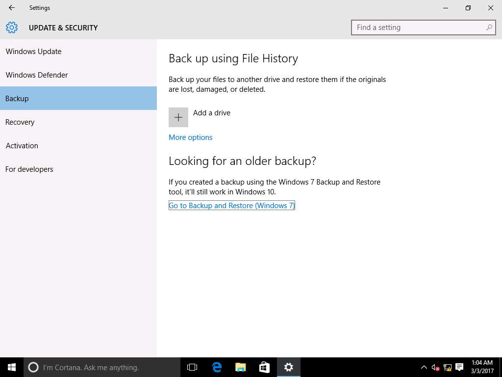Minimize the Settings window
The image size is (502, 377).
pos(445,8)
